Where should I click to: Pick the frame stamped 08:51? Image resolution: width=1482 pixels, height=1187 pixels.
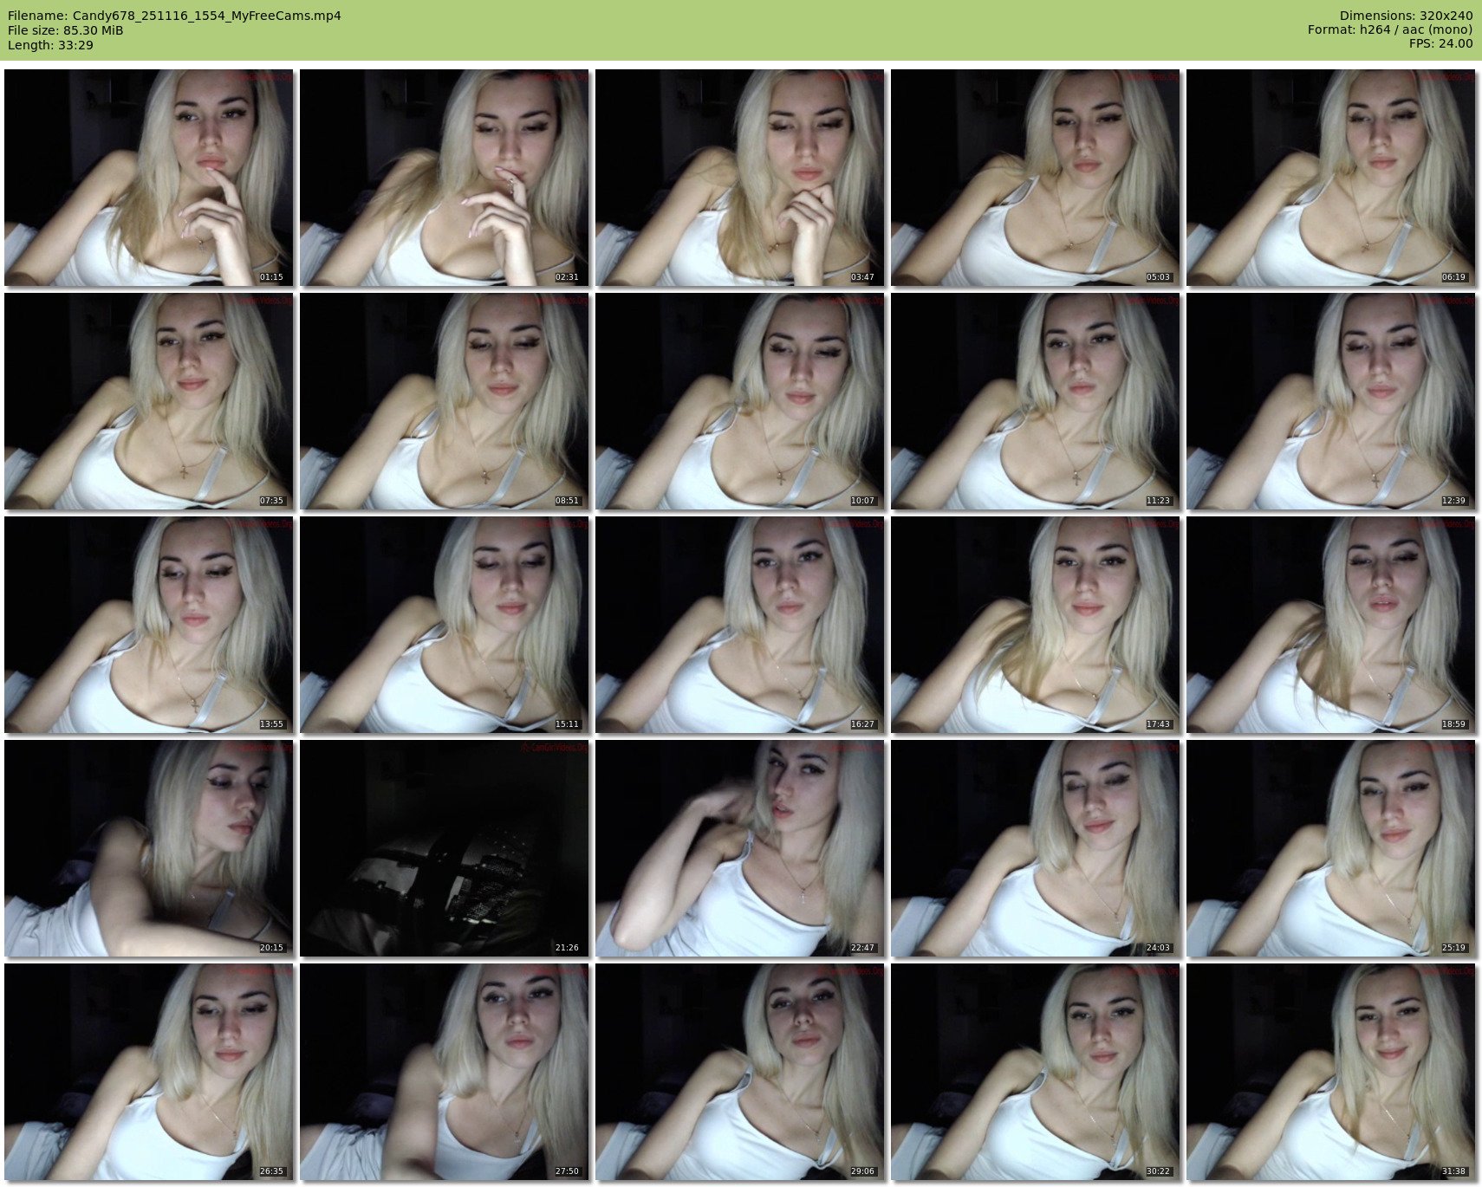coord(445,401)
